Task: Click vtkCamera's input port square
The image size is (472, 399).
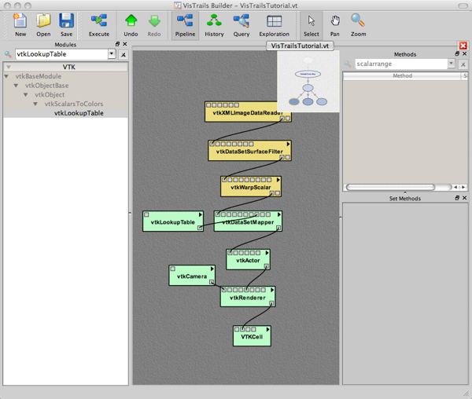Action: (173, 269)
